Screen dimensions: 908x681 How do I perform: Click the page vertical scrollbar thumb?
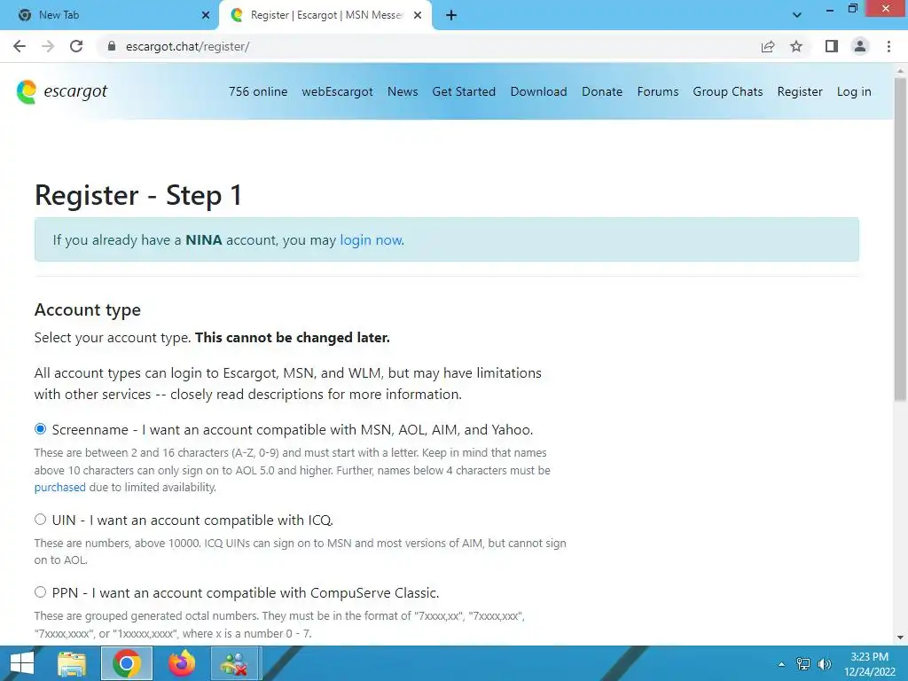tap(899, 239)
